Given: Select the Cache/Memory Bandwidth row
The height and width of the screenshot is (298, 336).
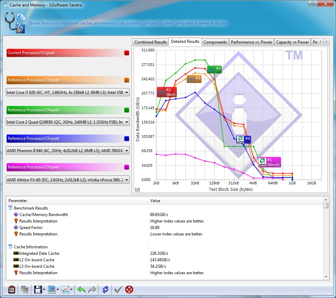Looking at the screenshot, I should point(165,214).
